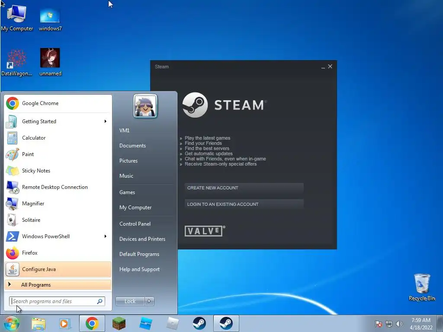The image size is (443, 332).
Task: Open Music from the Start menu
Action: (126, 176)
